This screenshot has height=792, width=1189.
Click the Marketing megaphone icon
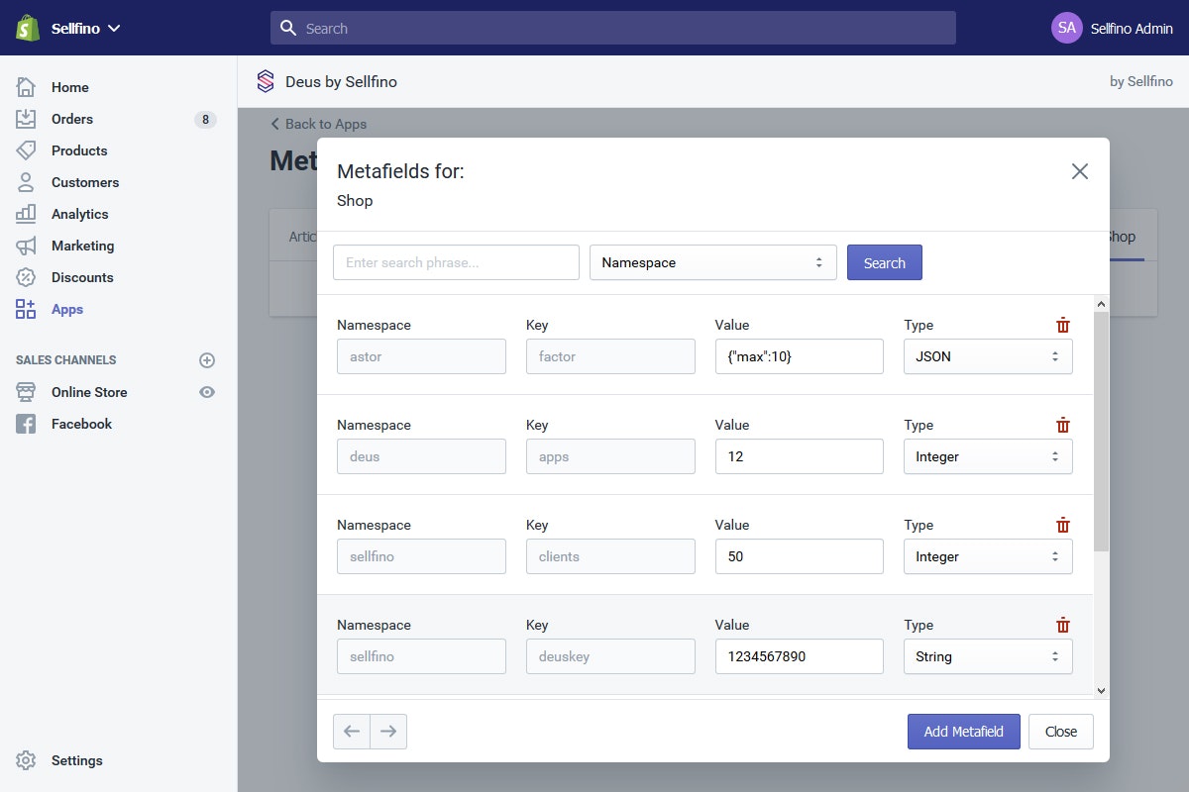coord(26,246)
